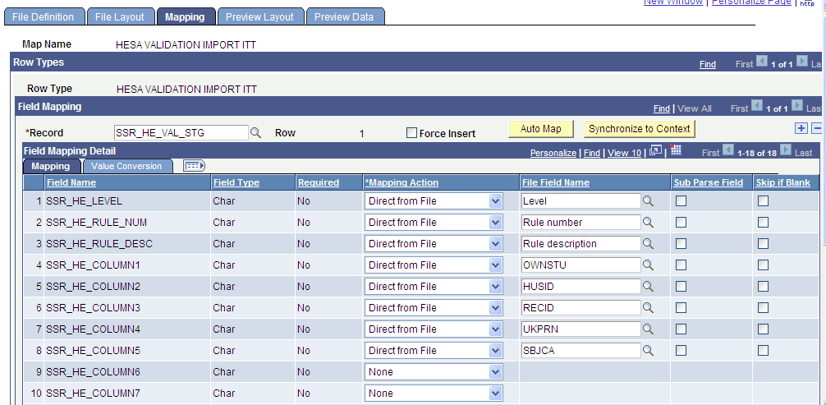
Task: Go to next row in Row Types header
Action: [x=801, y=61]
